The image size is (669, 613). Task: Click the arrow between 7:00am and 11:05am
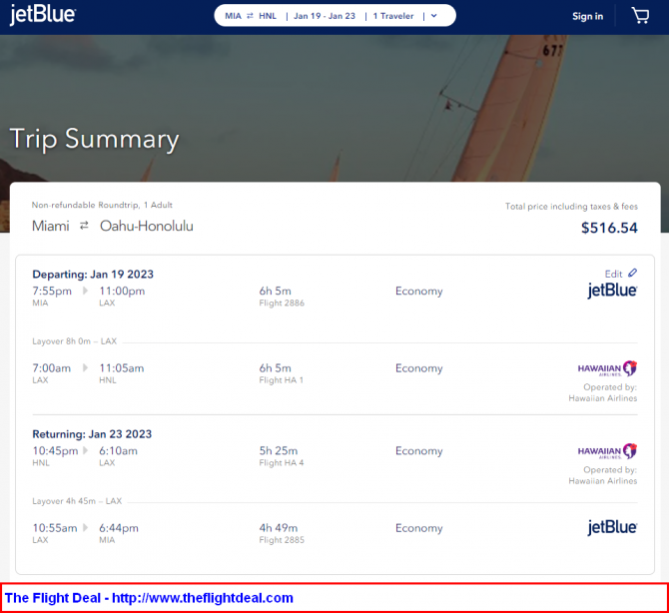pyautogui.click(x=85, y=367)
